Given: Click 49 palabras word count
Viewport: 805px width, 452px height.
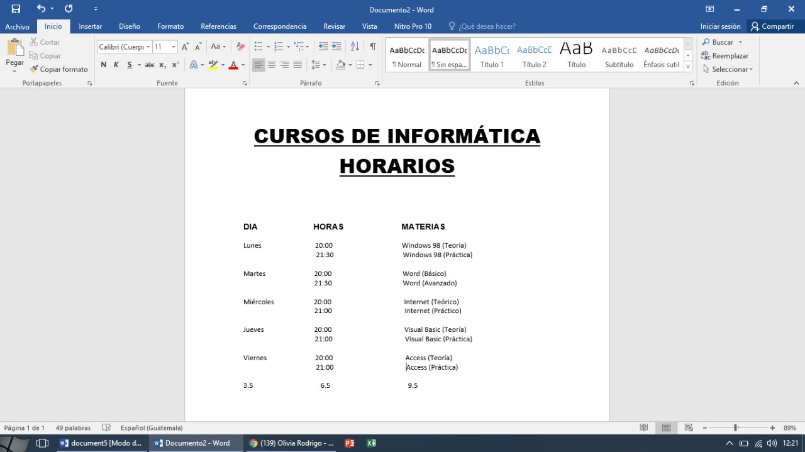Looking at the screenshot, I should 73,427.
